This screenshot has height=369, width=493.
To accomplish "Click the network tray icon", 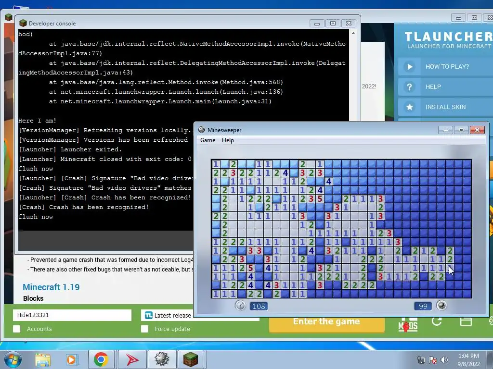I will 421,359.
